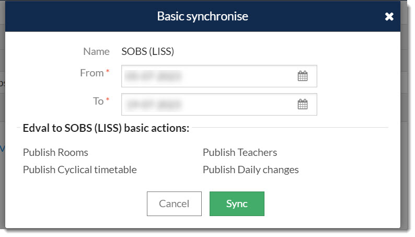The width and height of the screenshot is (415, 237).
Task: Select the Publish Teachers action text
Action: (240, 153)
